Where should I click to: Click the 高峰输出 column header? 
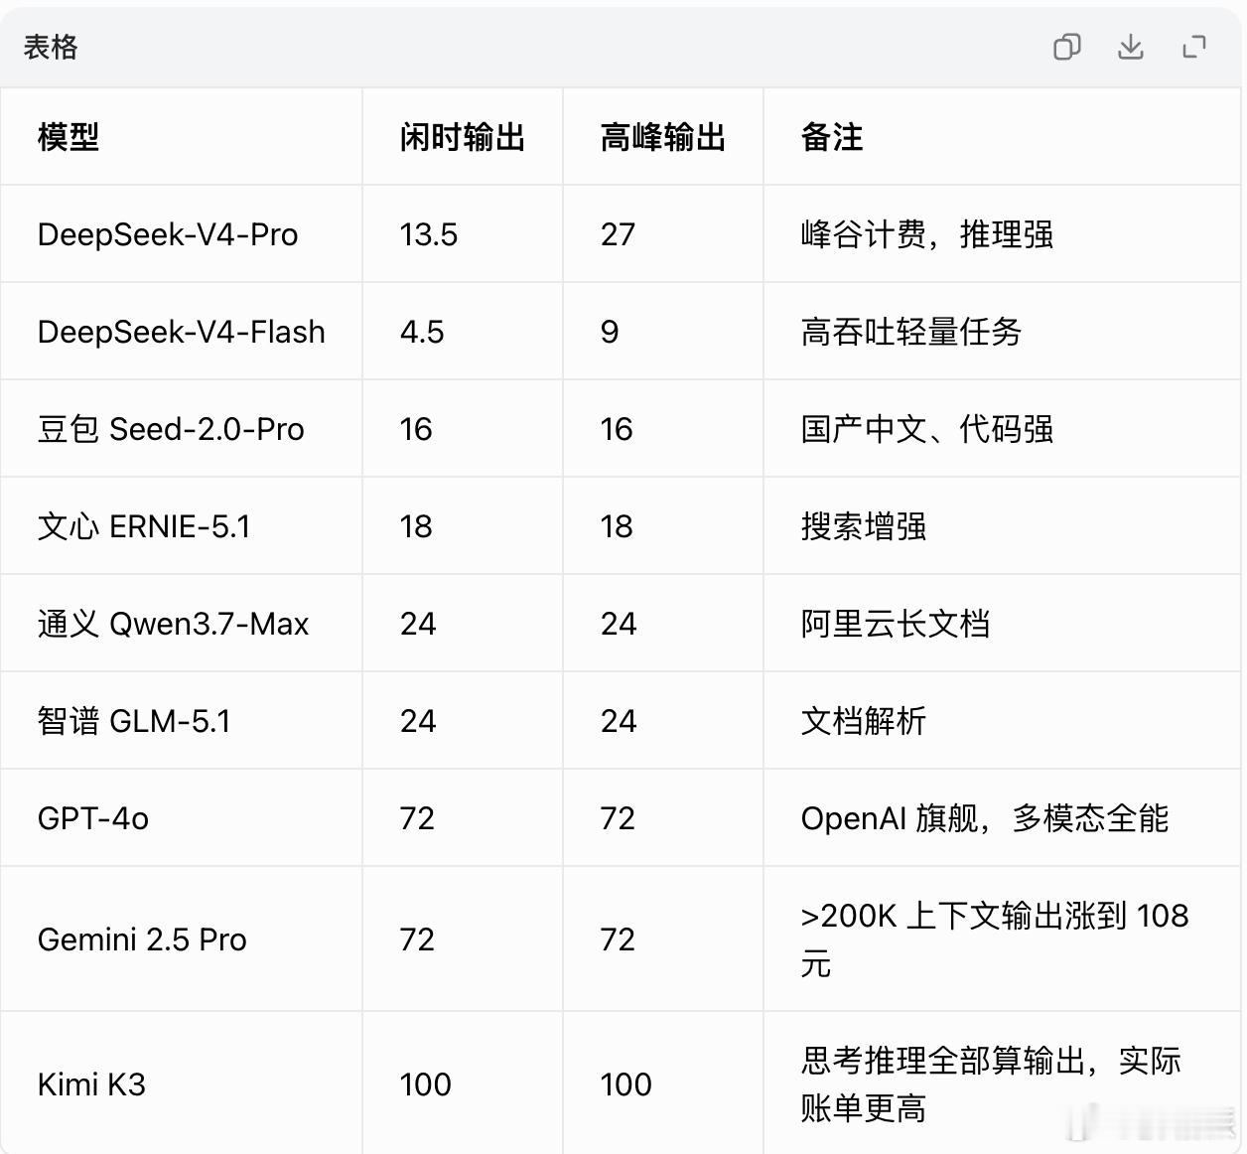pos(663,137)
